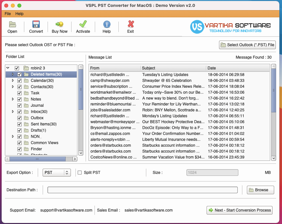The width and height of the screenshot is (282, 224).
Task: Open the File menu
Action: click(x=8, y=14)
